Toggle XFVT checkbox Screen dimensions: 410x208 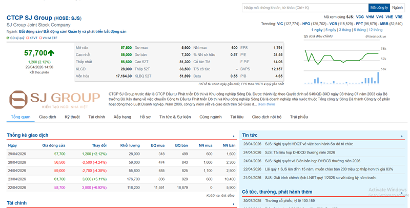28,38
